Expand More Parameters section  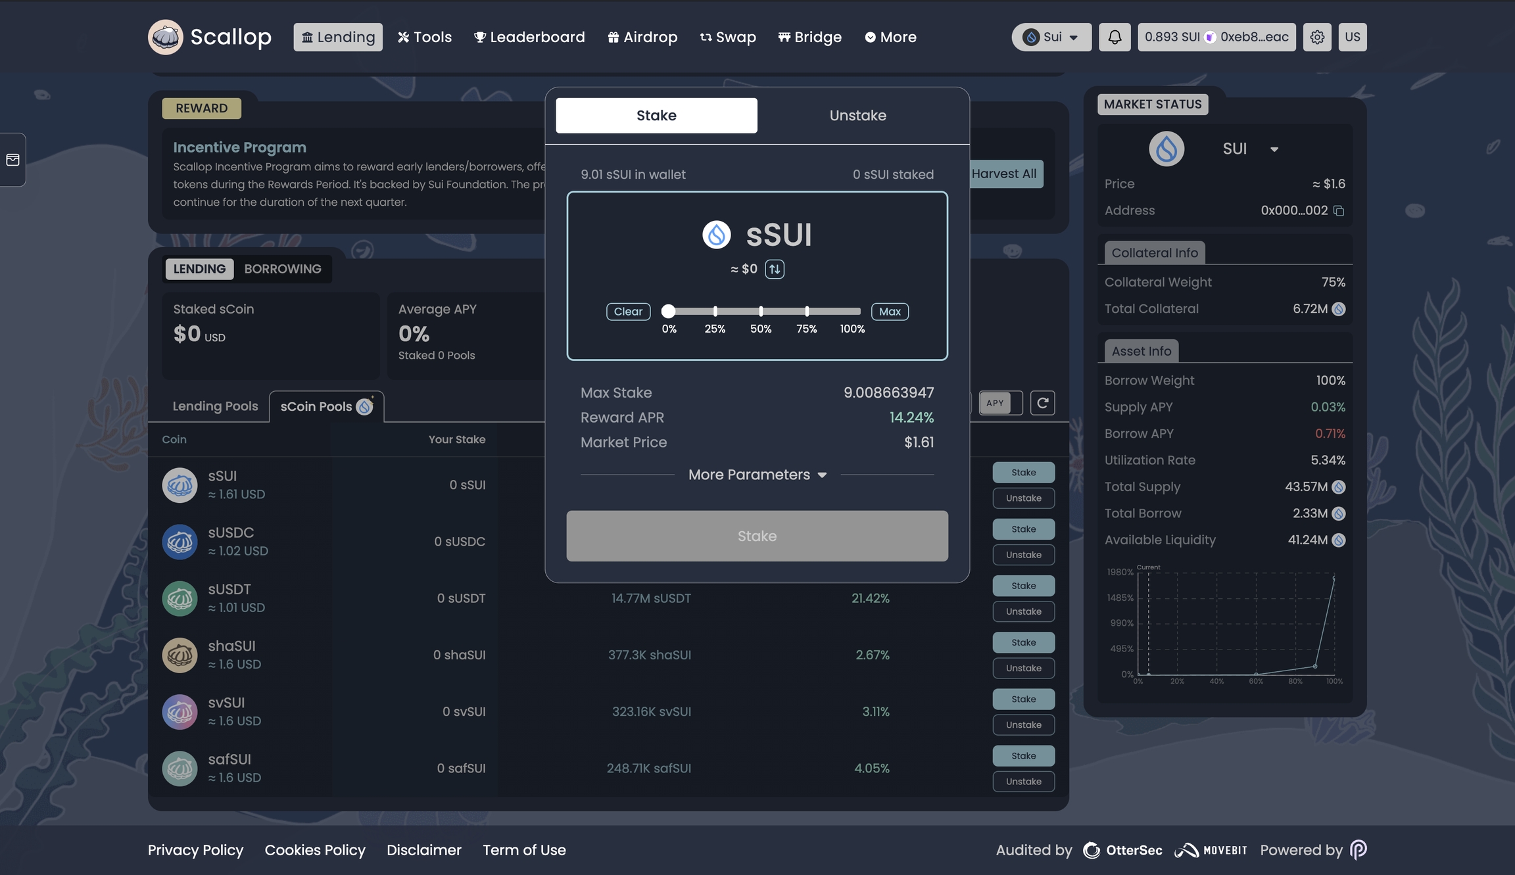757,475
